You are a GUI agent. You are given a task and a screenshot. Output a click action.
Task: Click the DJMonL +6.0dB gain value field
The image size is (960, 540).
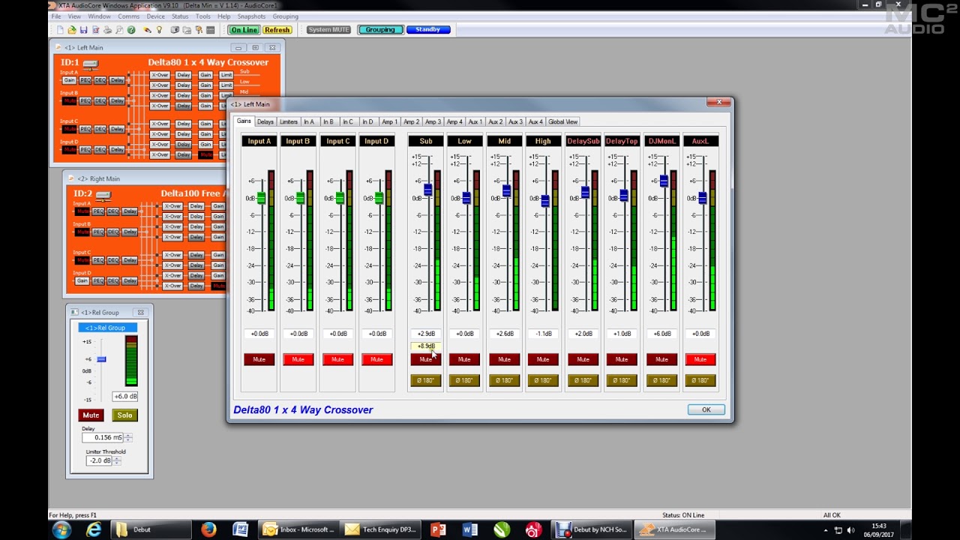tap(661, 334)
